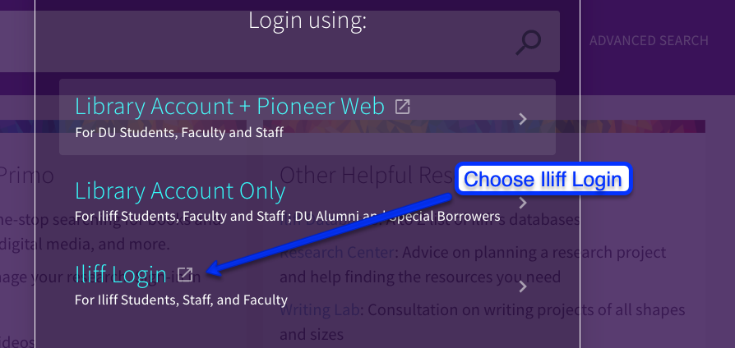Expand Library Account + Pioneer Web chevron
The height and width of the screenshot is (348, 735).
coord(524,119)
